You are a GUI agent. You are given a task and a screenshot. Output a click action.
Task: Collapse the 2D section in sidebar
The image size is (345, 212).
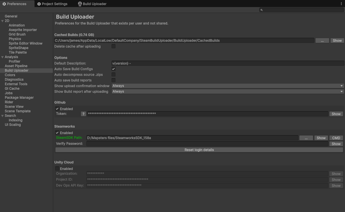pos(2,21)
